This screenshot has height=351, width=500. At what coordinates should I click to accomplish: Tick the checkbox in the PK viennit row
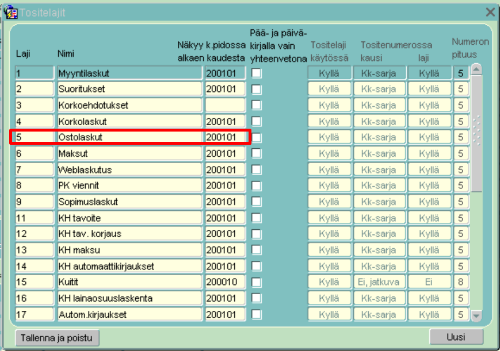[257, 186]
